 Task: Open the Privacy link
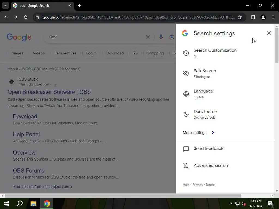[x=198, y=185]
